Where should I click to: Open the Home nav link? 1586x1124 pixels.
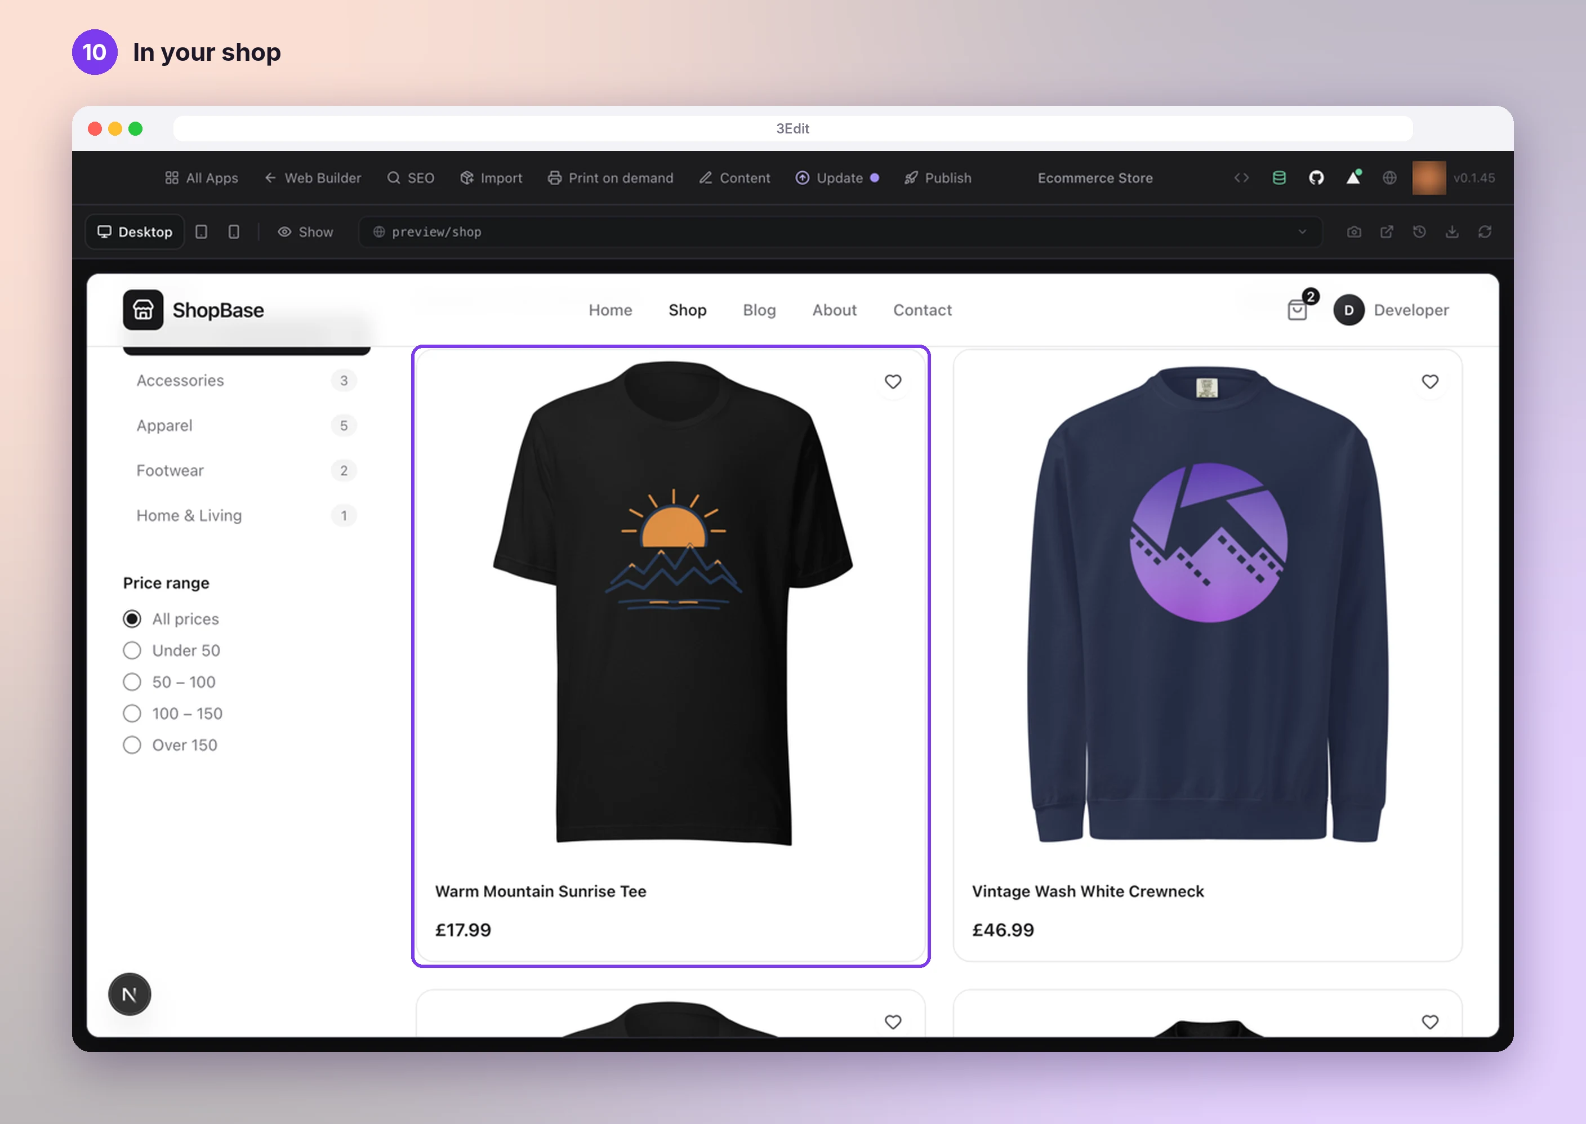tap(610, 310)
